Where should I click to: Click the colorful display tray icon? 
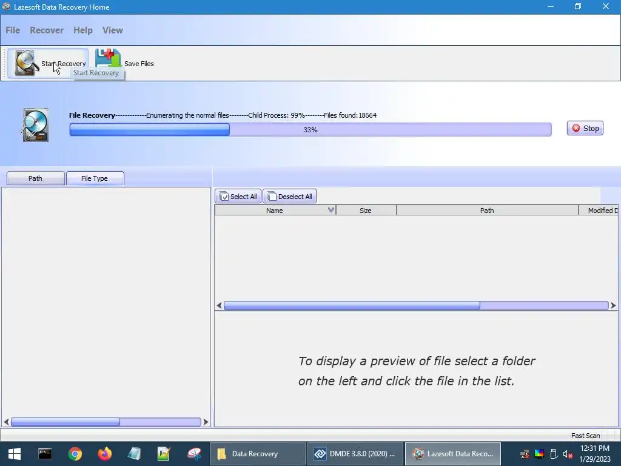coord(539,454)
